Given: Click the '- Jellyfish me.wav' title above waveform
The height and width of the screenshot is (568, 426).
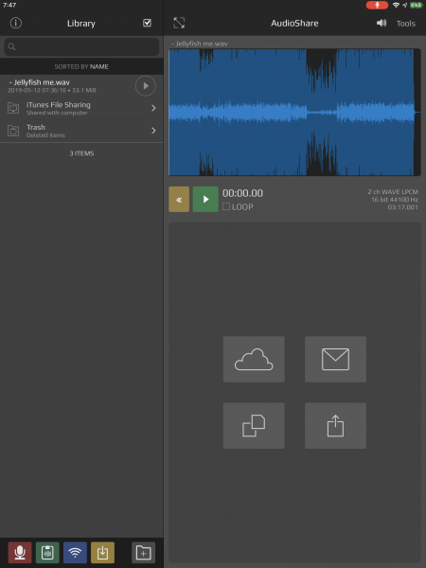Looking at the screenshot, I should click(199, 44).
